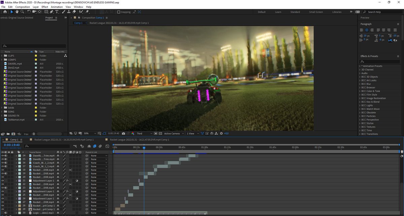Select the Zoom magnifier tool

click(22, 12)
